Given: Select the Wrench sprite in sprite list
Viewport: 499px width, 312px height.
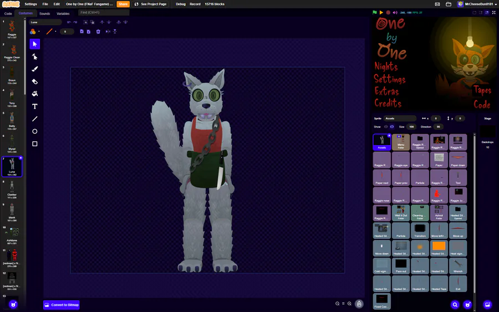Looking at the screenshot, I should coord(458,266).
